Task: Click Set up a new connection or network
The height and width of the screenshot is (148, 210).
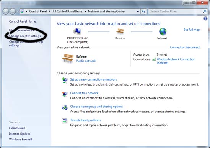Action: coord(93,79)
